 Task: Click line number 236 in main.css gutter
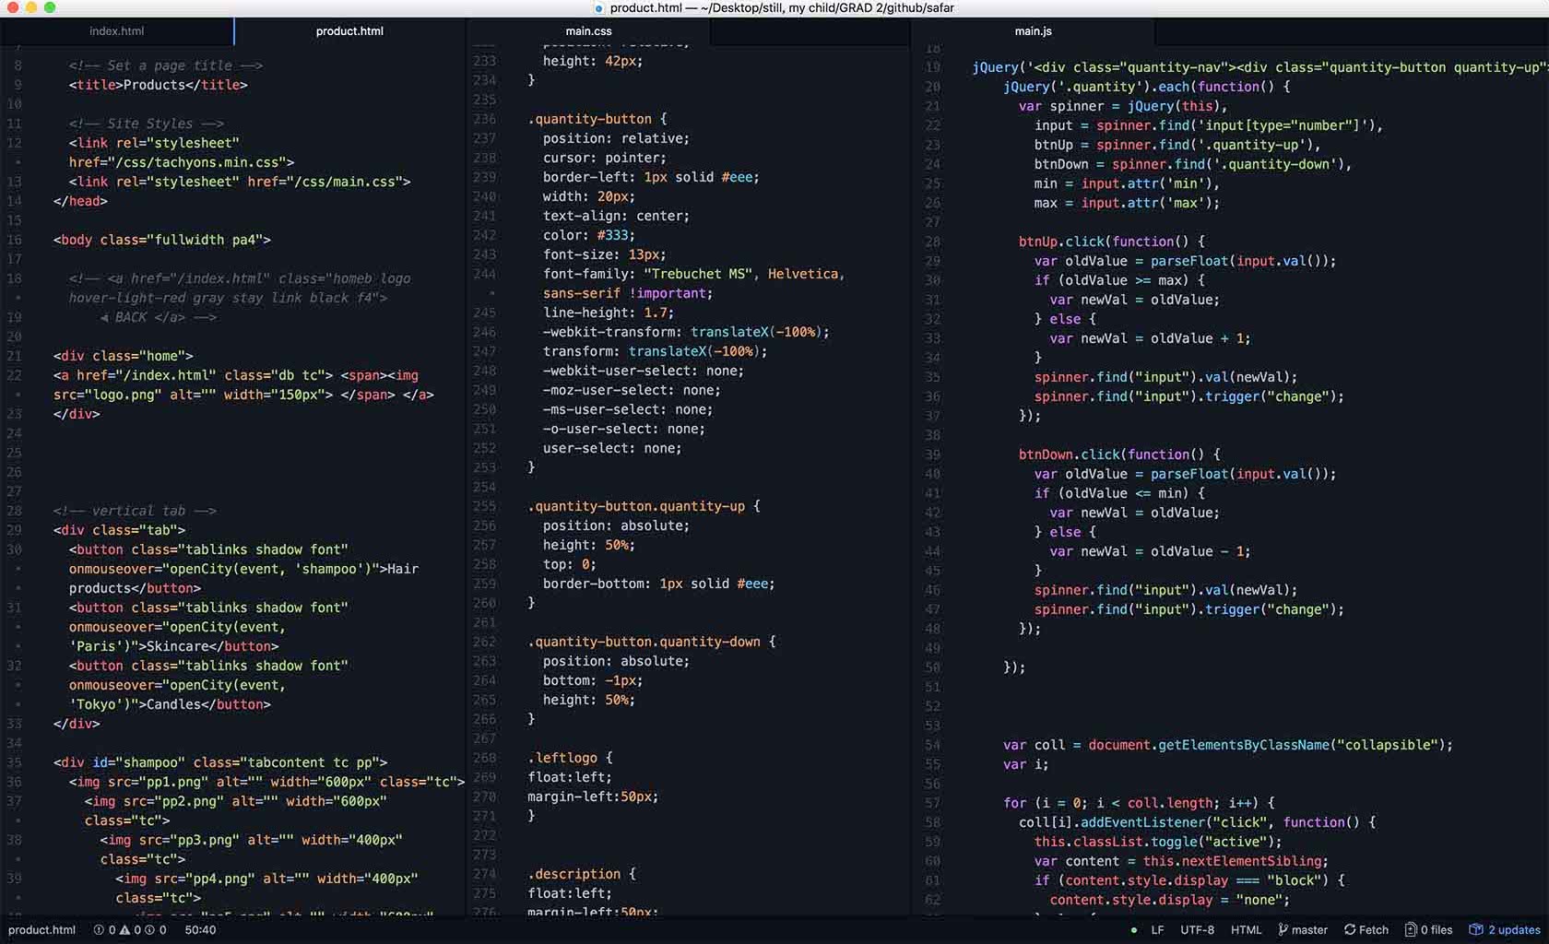click(x=484, y=119)
